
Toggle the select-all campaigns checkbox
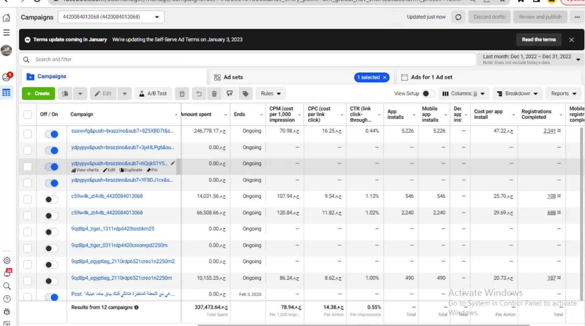[x=28, y=114]
